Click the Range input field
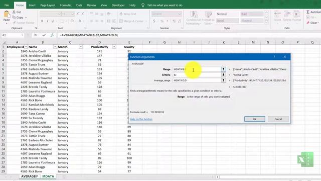 (197, 69)
